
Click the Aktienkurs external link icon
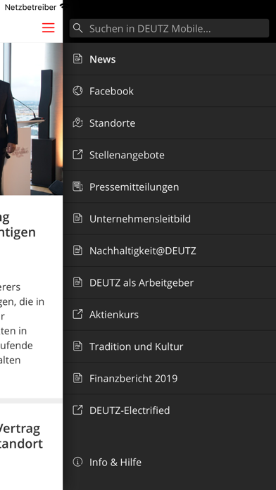[x=77, y=314]
